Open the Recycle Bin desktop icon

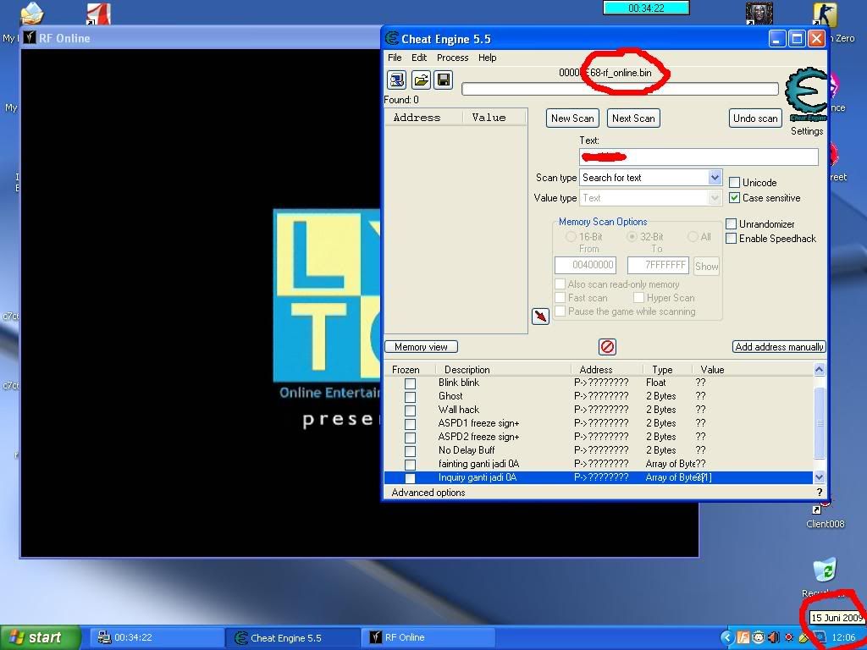(x=824, y=572)
